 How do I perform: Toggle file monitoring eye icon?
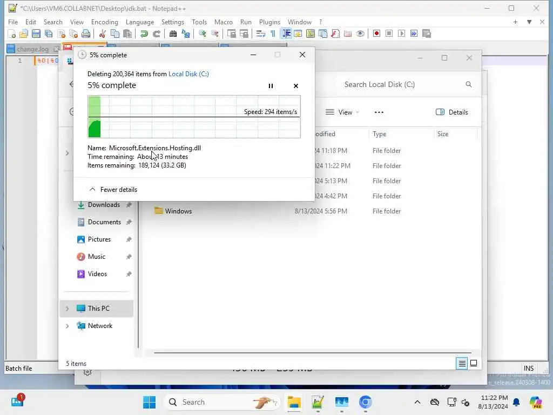point(360,34)
